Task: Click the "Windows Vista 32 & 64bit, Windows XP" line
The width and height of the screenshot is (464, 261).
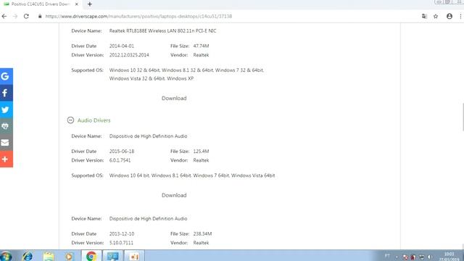Action: (152, 78)
